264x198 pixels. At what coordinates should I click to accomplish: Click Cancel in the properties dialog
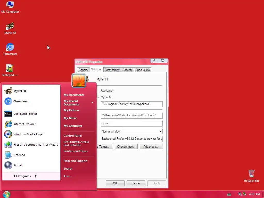pos(136,183)
